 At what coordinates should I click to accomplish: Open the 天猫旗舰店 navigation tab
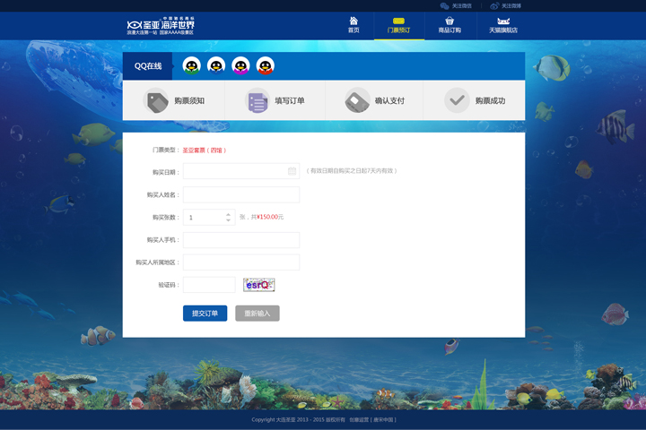(x=503, y=25)
